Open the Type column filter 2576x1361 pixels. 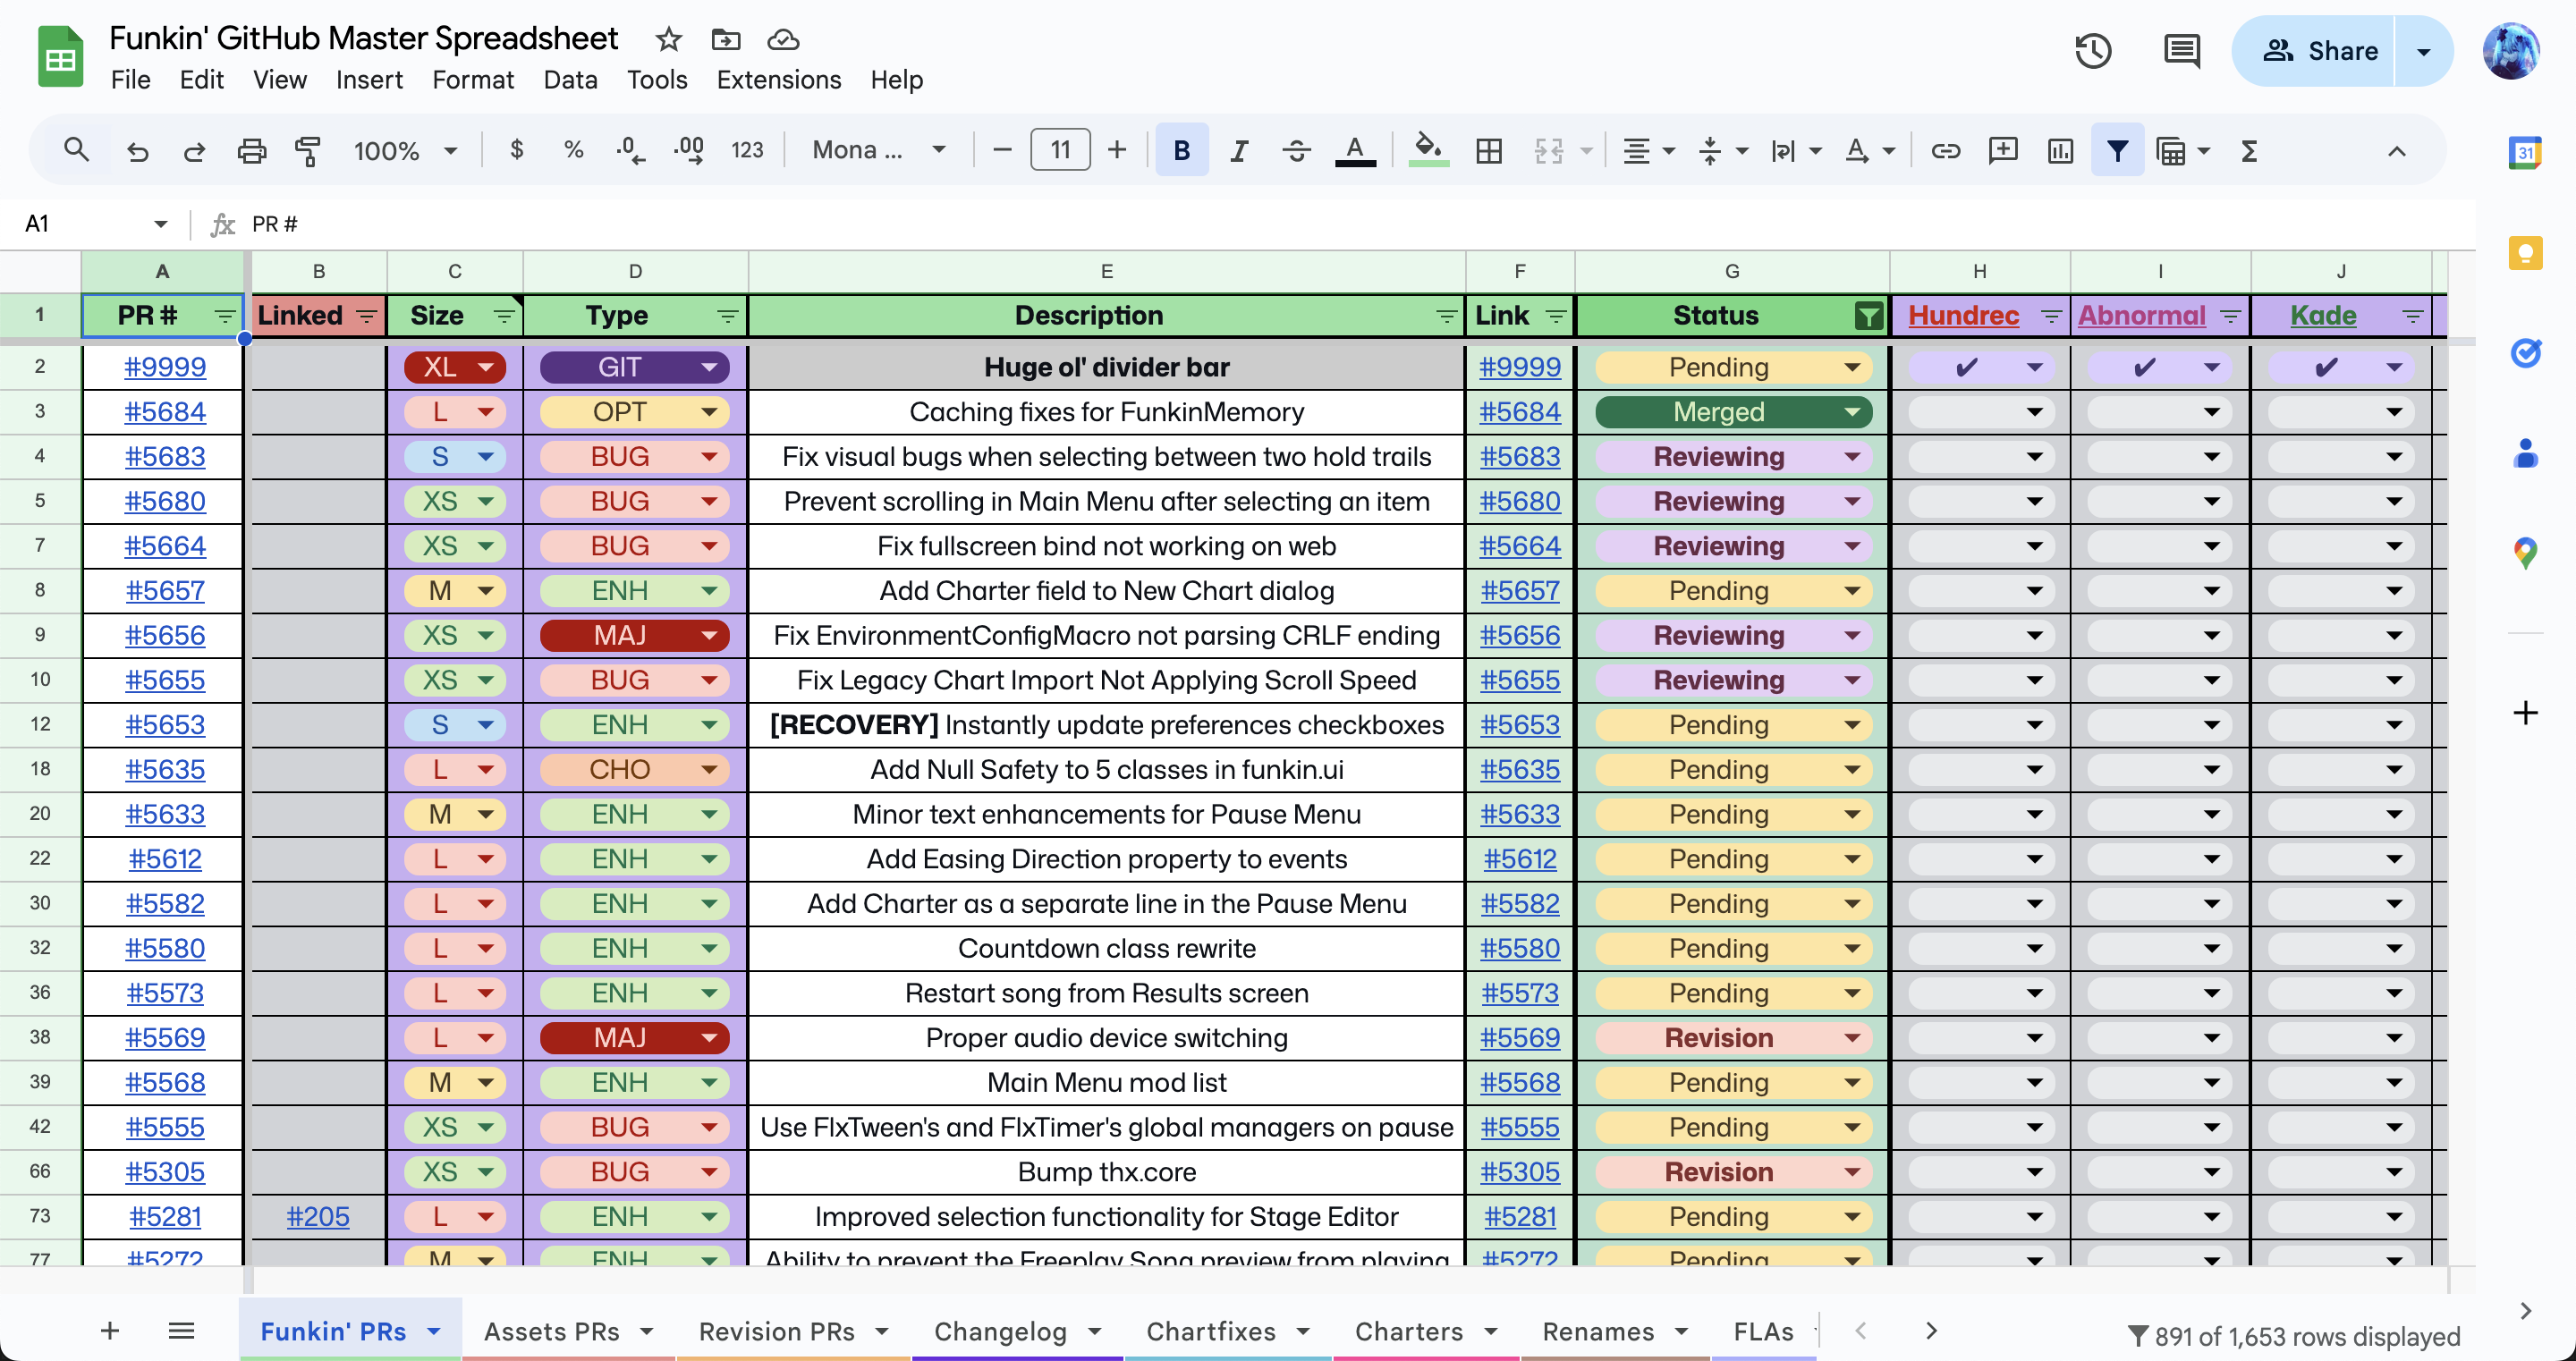pyautogui.click(x=727, y=316)
